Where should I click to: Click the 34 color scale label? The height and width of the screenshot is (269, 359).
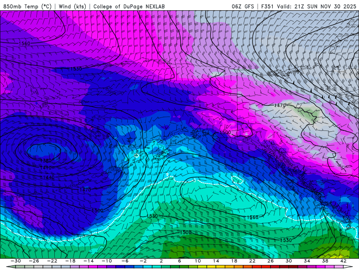pyautogui.click(x=307, y=261)
